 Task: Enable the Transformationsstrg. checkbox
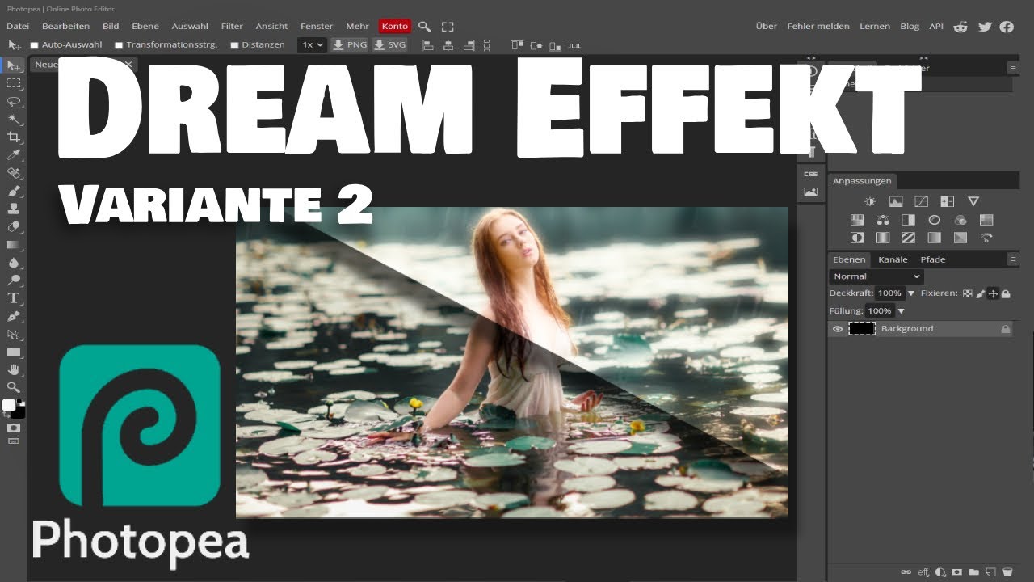click(x=119, y=45)
